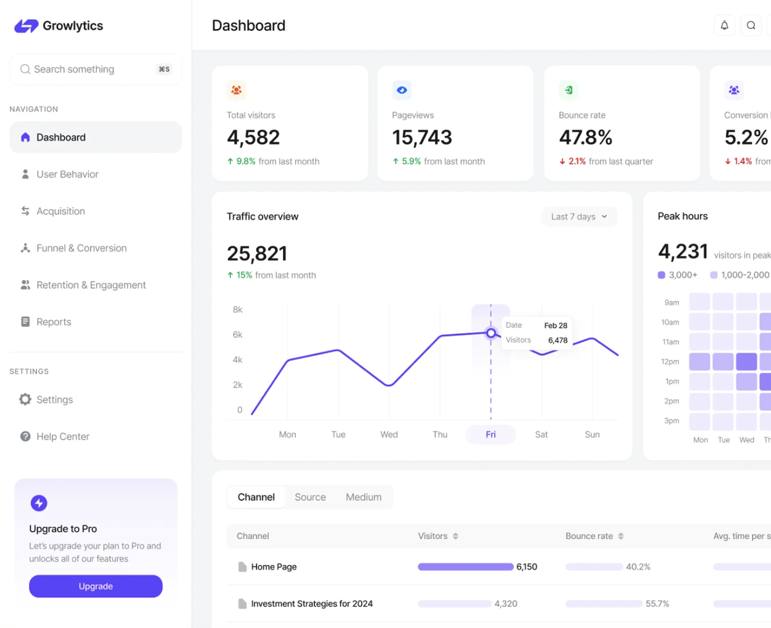Open the Last 7 days dropdown

[578, 216]
